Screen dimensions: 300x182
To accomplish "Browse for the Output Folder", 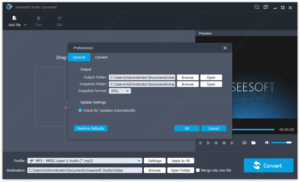I will coord(188,77).
